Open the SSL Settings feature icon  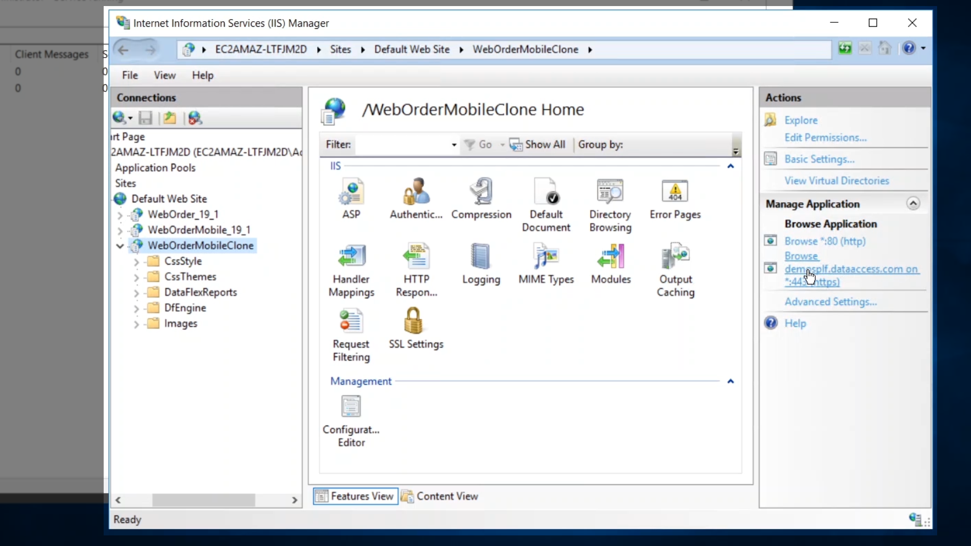pyautogui.click(x=414, y=322)
